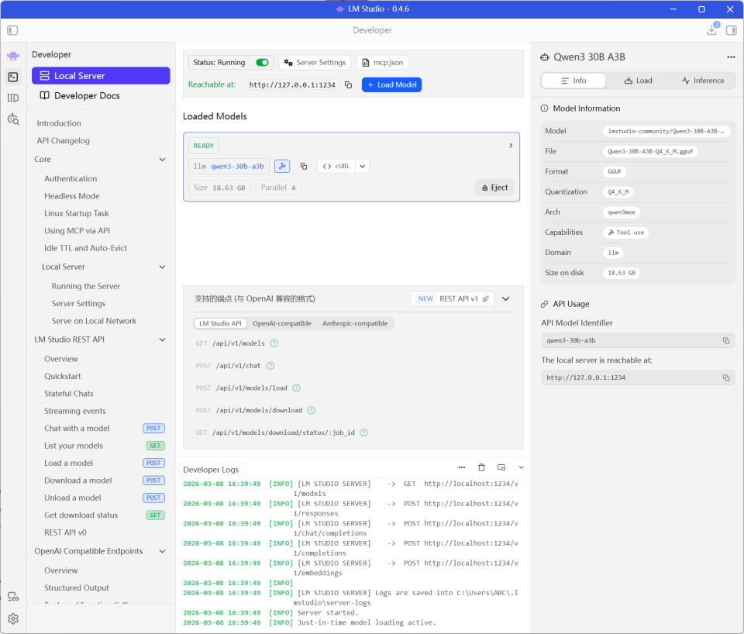Toggle the server Status: Running switch
The width and height of the screenshot is (744, 634).
(x=262, y=63)
